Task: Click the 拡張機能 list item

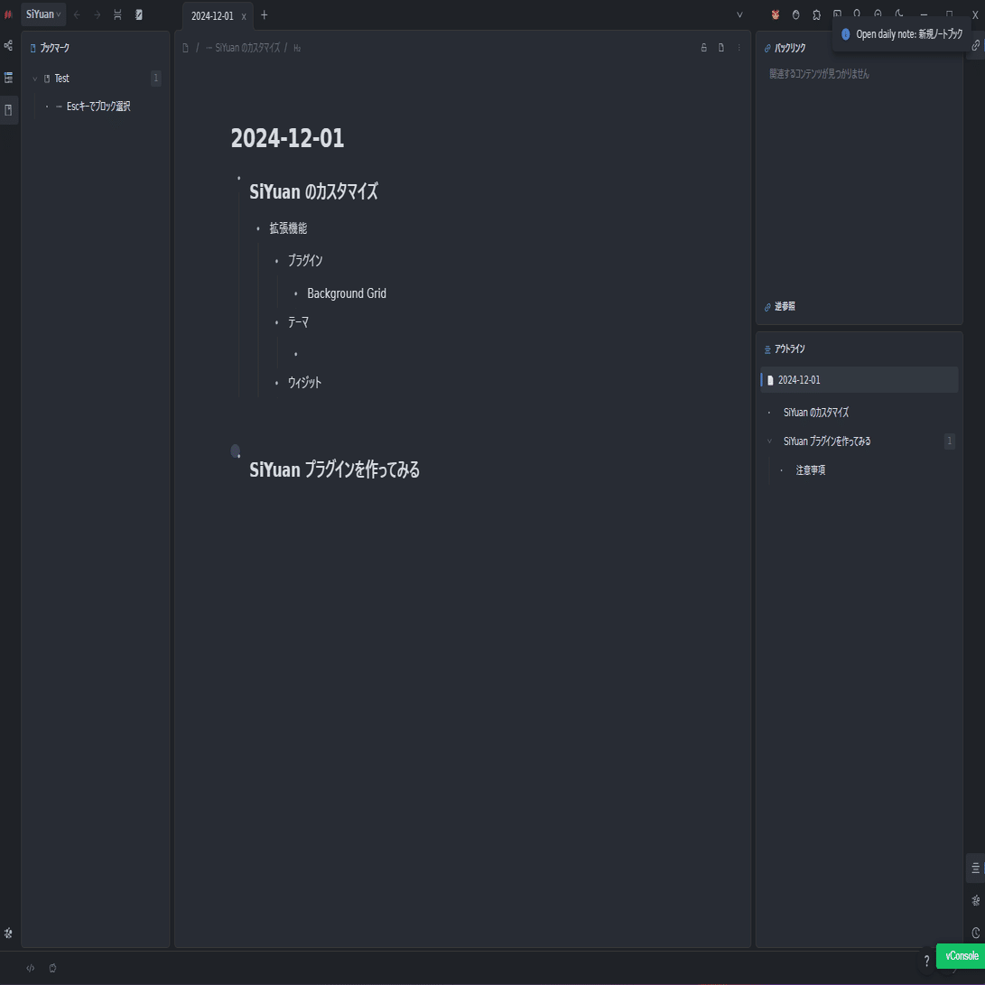Action: pyautogui.click(x=288, y=228)
